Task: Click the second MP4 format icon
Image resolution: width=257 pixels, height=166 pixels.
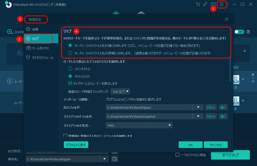Action: click(236, 101)
